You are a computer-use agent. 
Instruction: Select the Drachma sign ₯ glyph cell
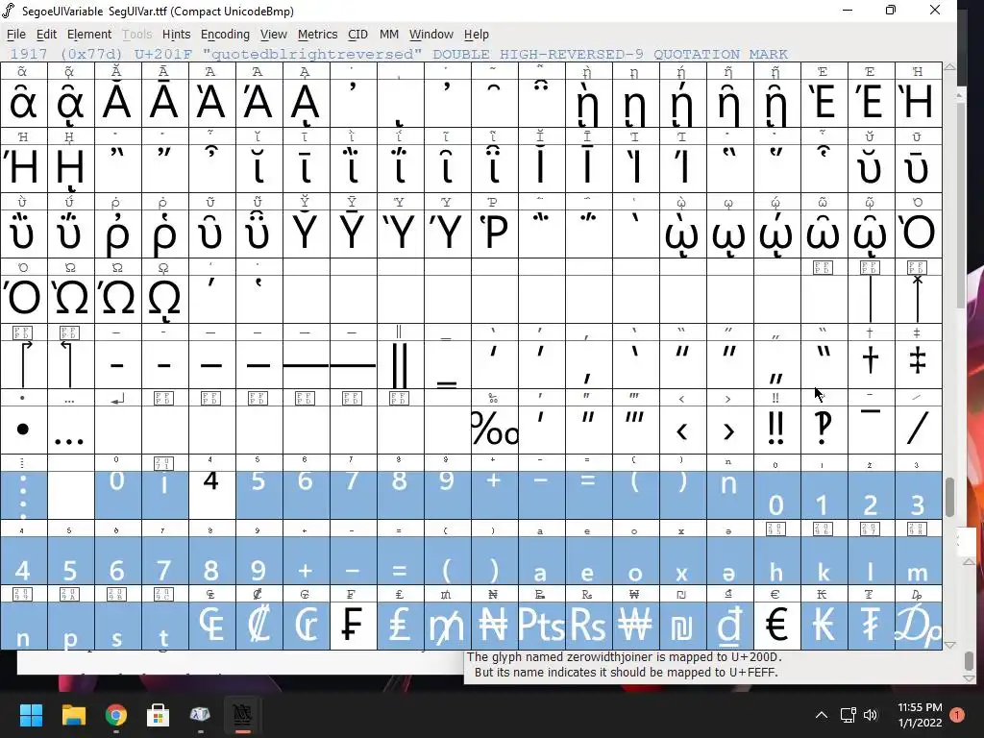pyautogui.click(x=918, y=626)
